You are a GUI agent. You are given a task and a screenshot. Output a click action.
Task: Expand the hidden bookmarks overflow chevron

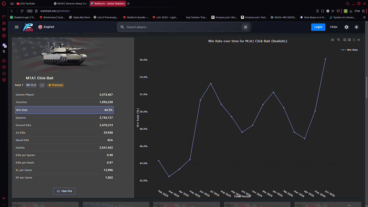[364, 17]
